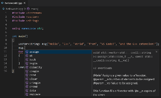161x98 pixels.
Task: Click the C++ file icon in breadcrumb path
Action: click(4, 9)
